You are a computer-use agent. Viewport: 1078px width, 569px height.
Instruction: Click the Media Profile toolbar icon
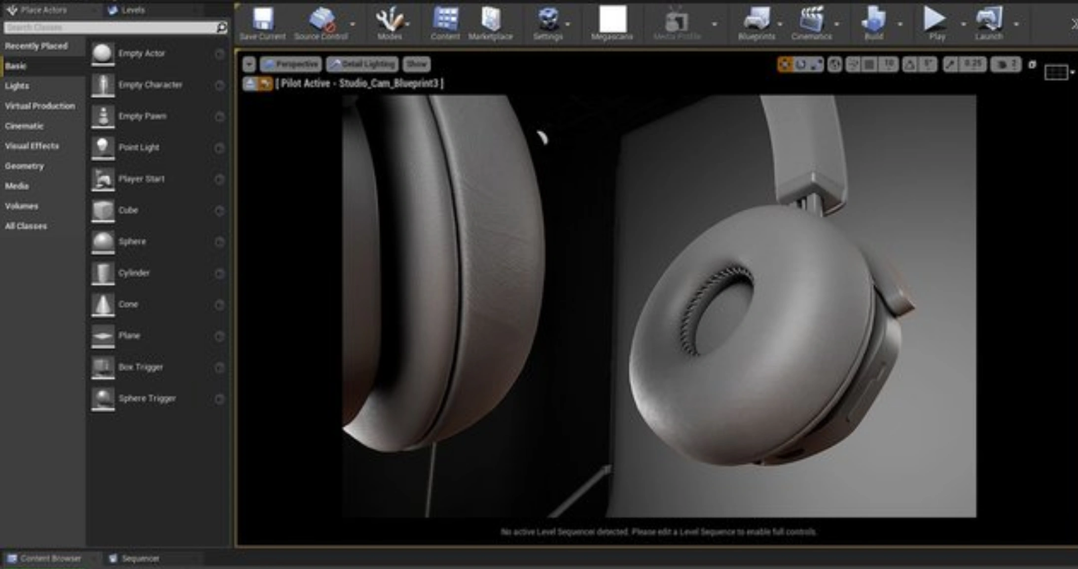pyautogui.click(x=677, y=23)
